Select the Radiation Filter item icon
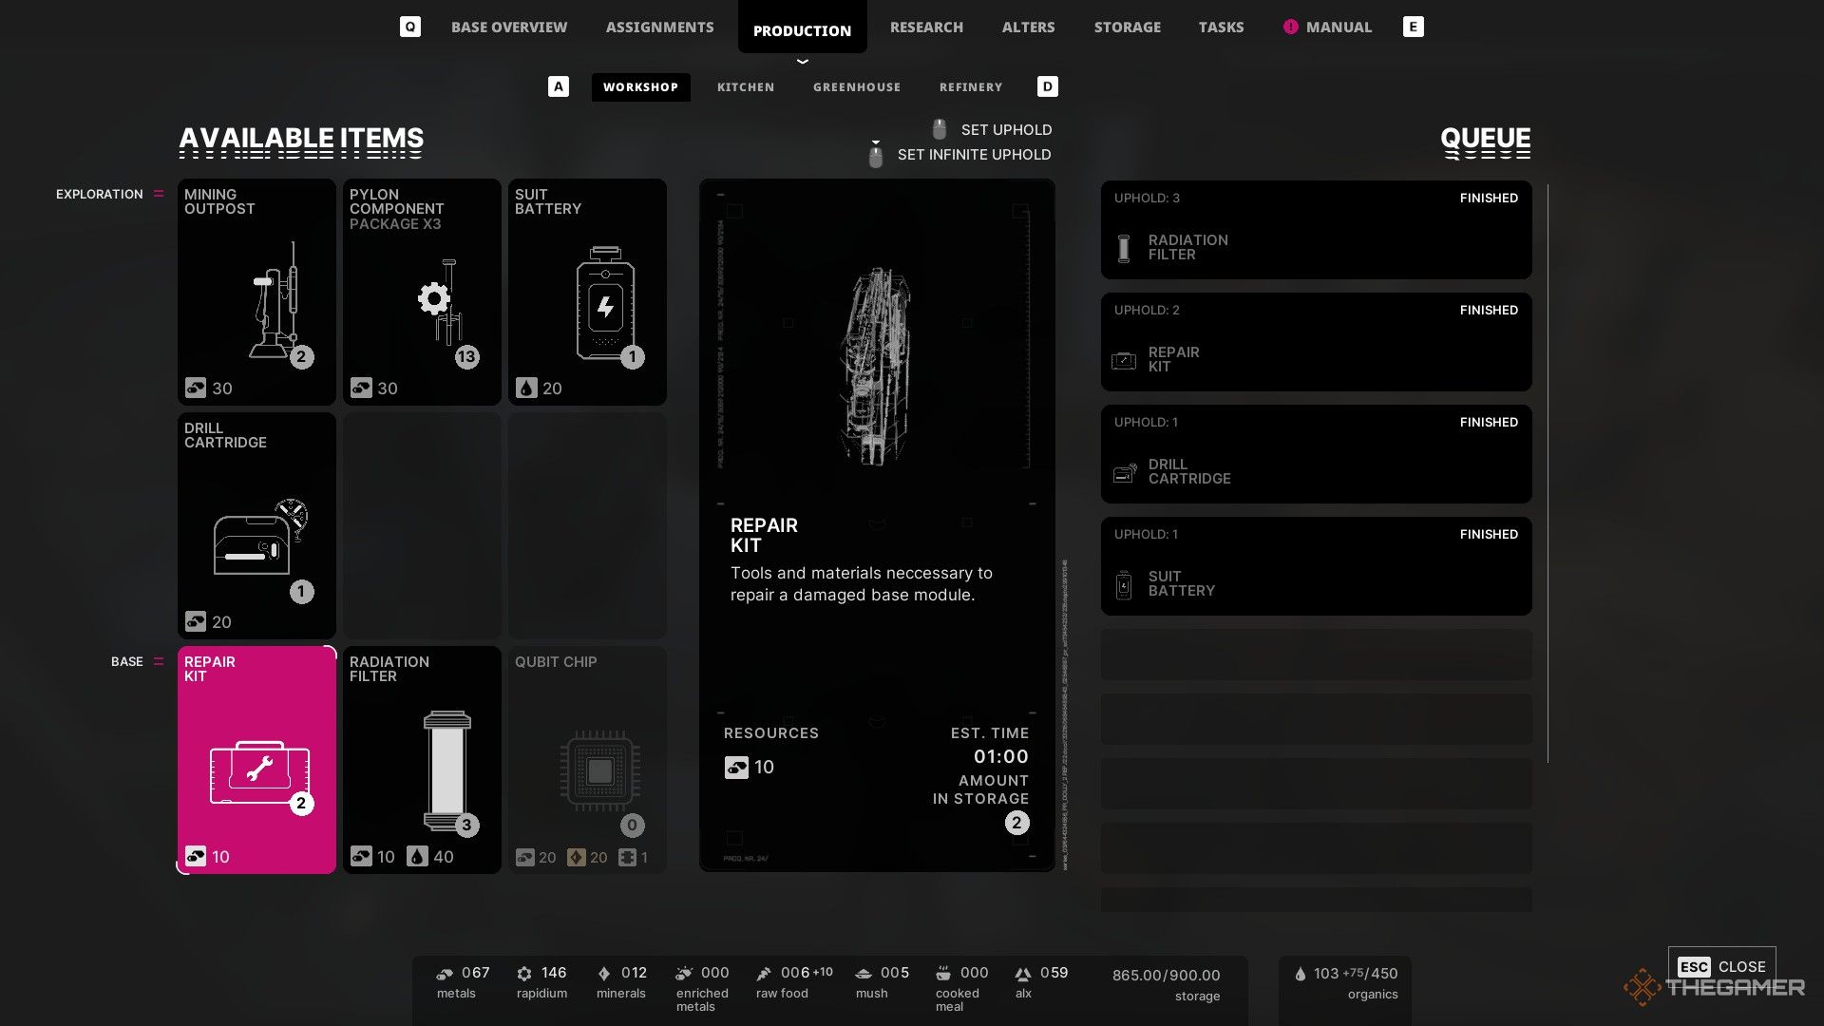This screenshot has width=1824, height=1026. coord(446,770)
